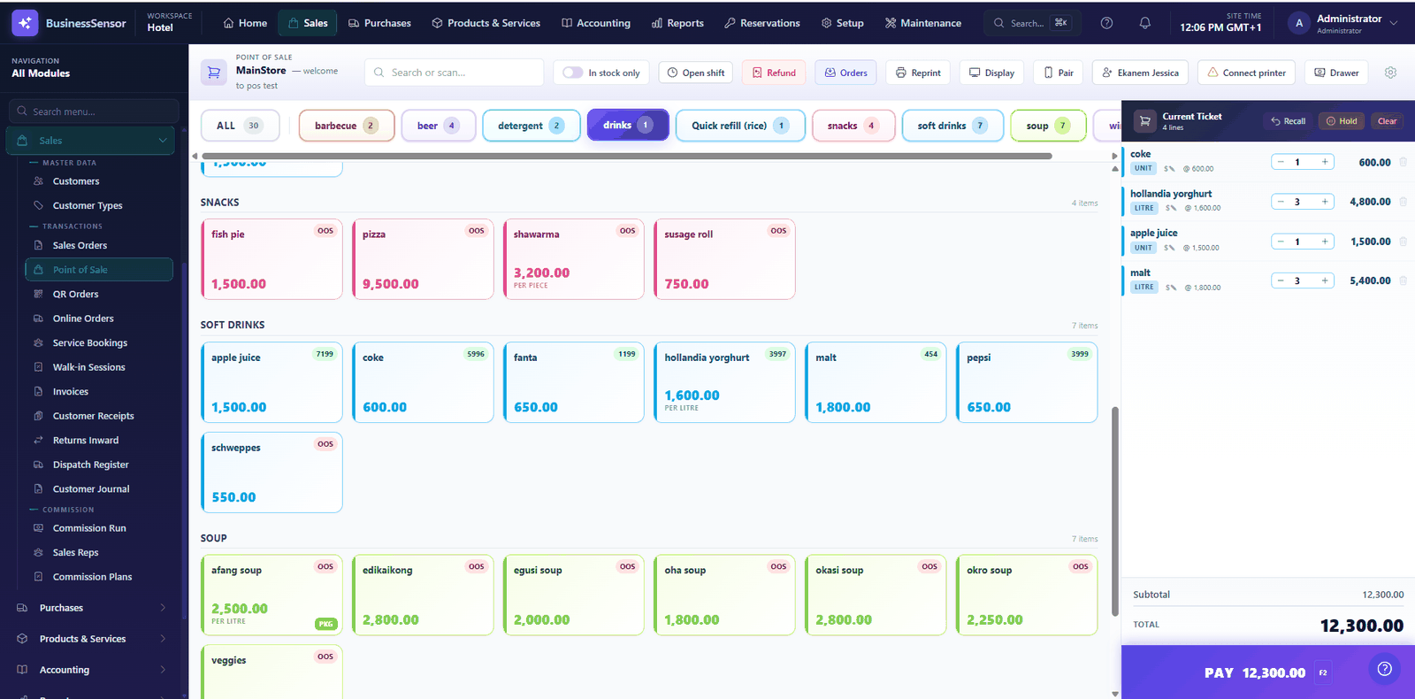Click the POS cart icon beside MainStore
The image size is (1415, 699).
[214, 73]
